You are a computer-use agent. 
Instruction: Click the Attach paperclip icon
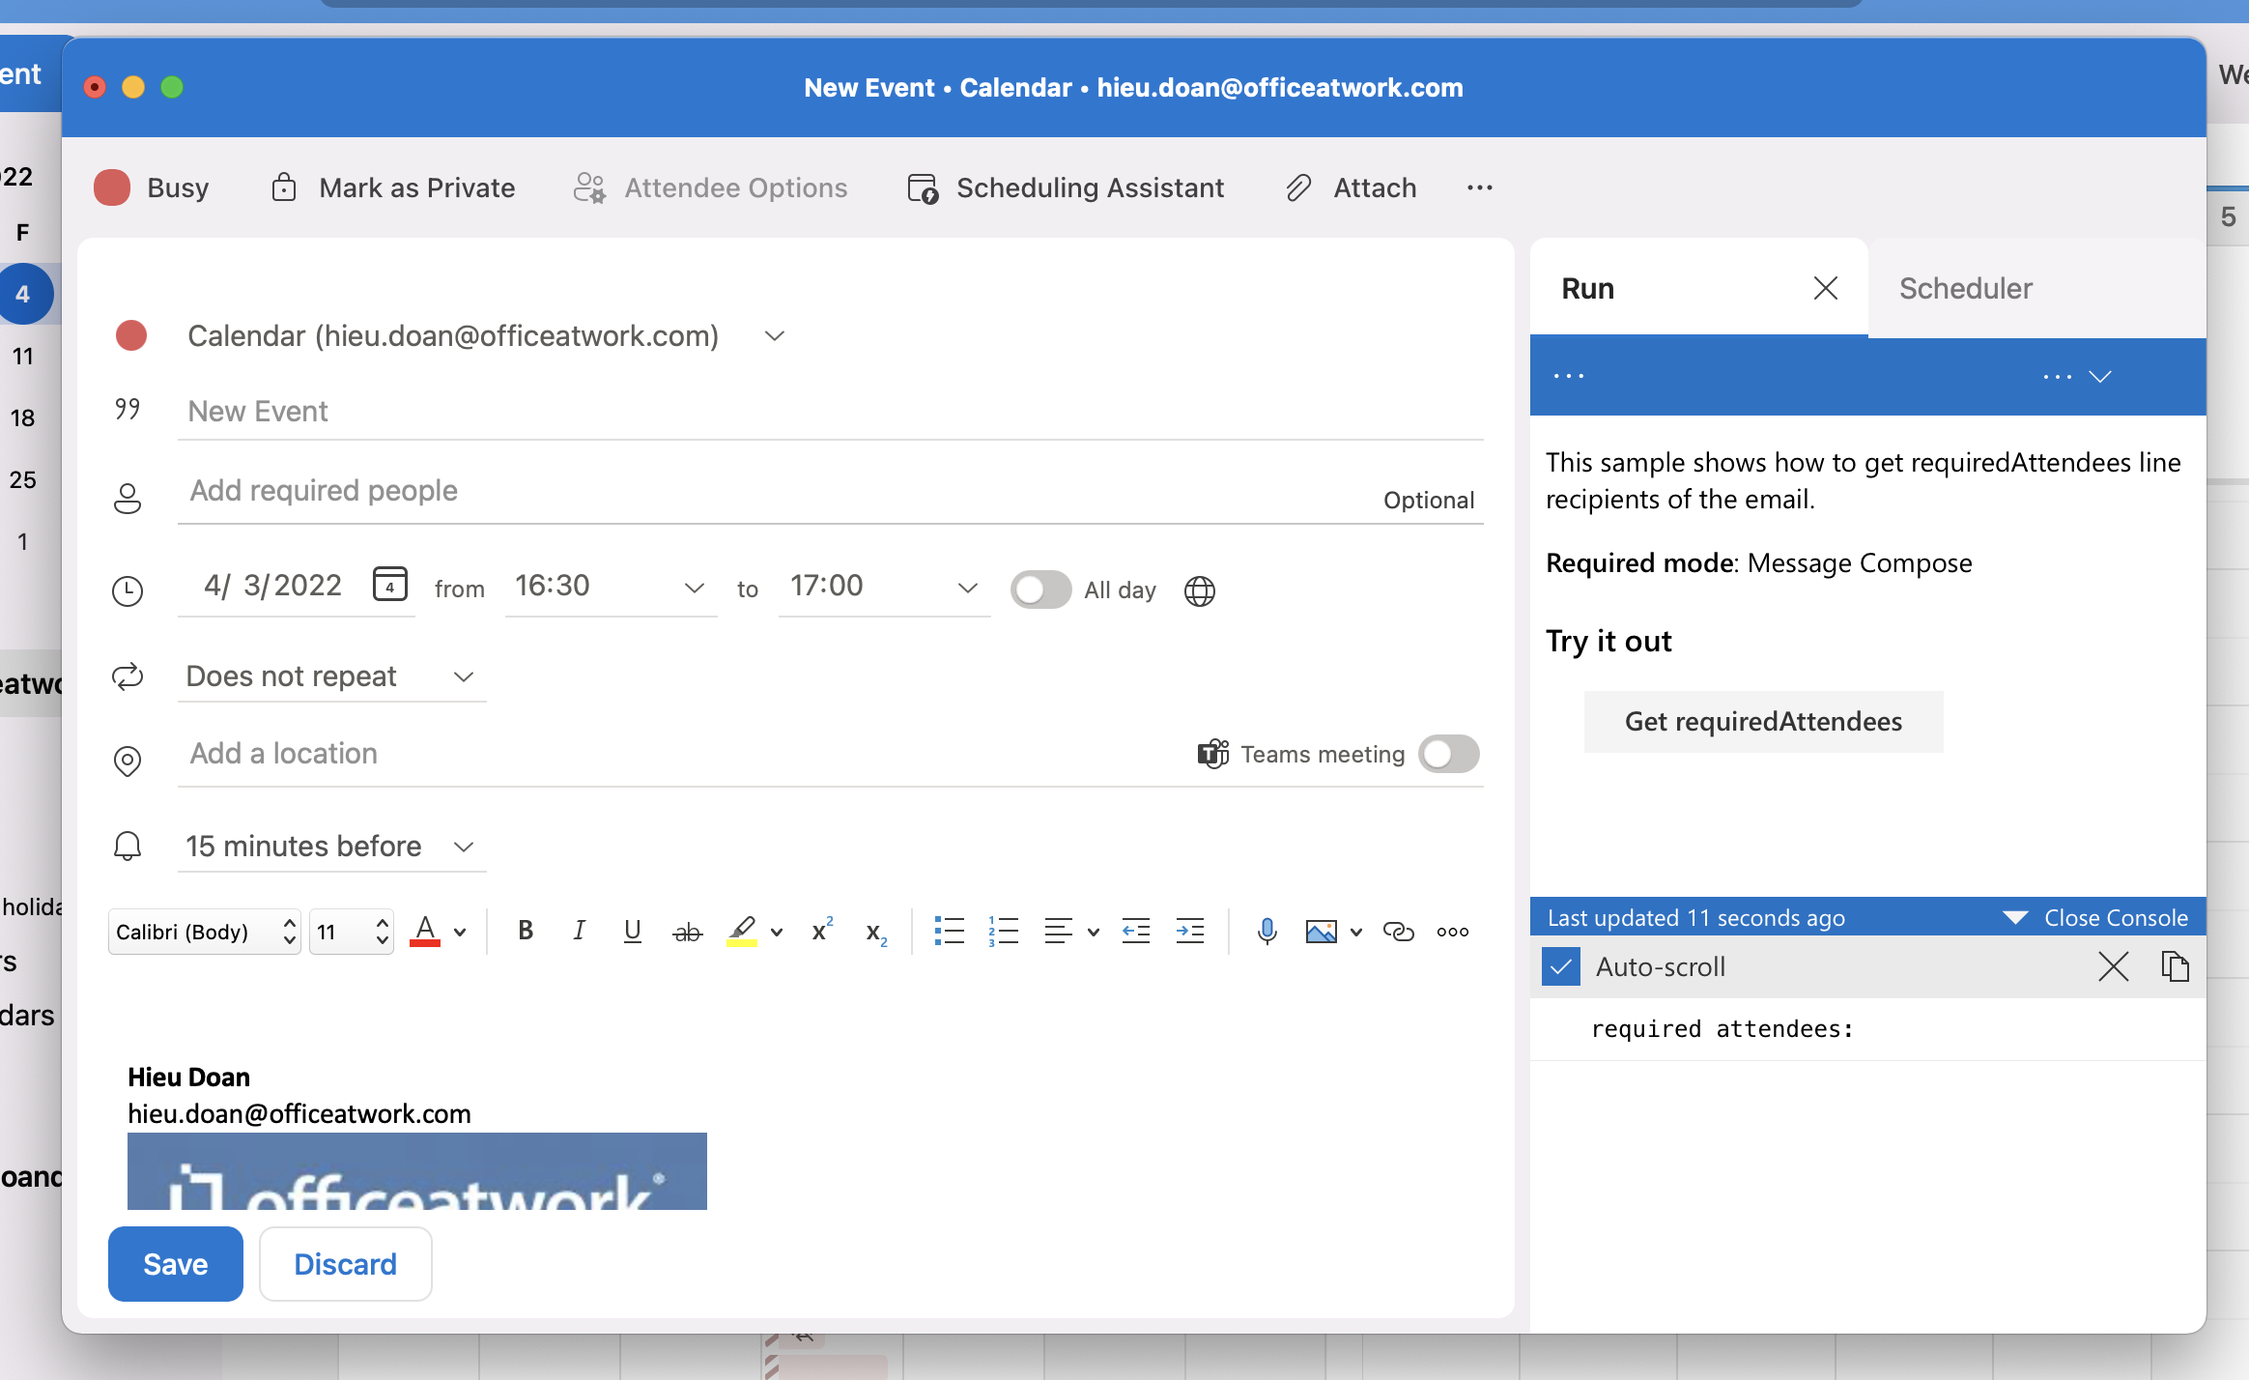1299,187
